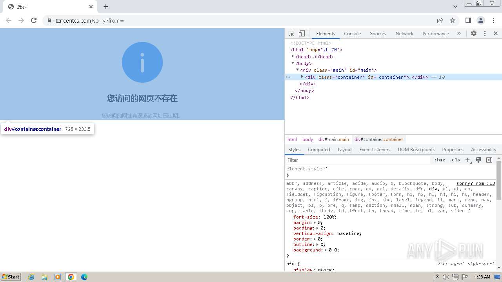Click the font-size 100% value
The width and height of the screenshot is (502, 282).
click(x=329, y=217)
